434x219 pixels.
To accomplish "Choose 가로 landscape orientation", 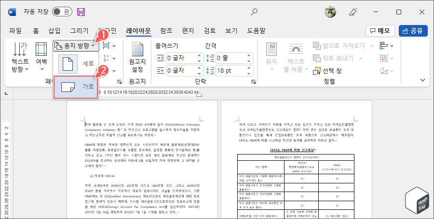I will click(76, 87).
